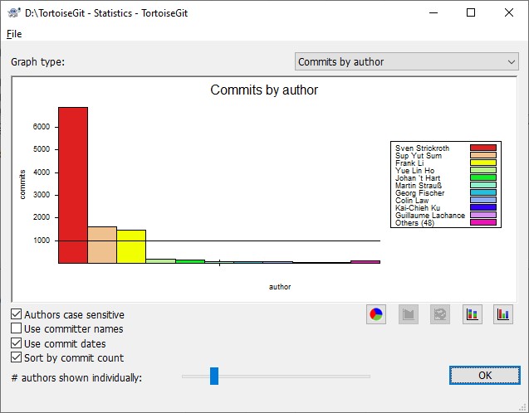Click the 'Johan 't Hart' legend name

(x=418, y=178)
